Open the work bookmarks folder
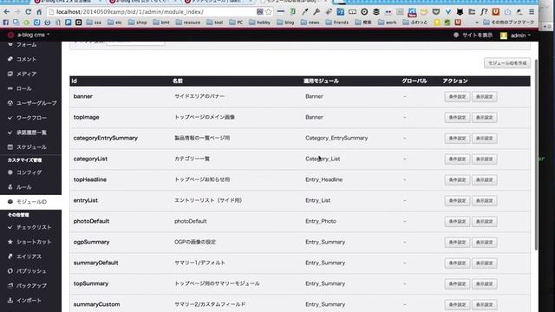 388,23
